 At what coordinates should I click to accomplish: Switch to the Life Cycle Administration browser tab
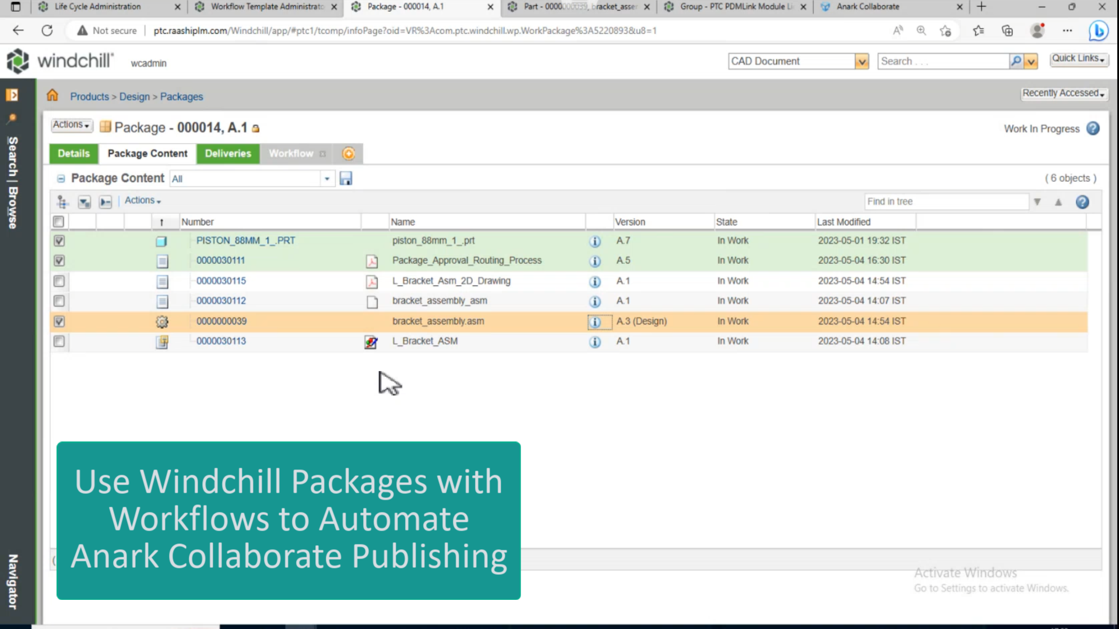(97, 7)
